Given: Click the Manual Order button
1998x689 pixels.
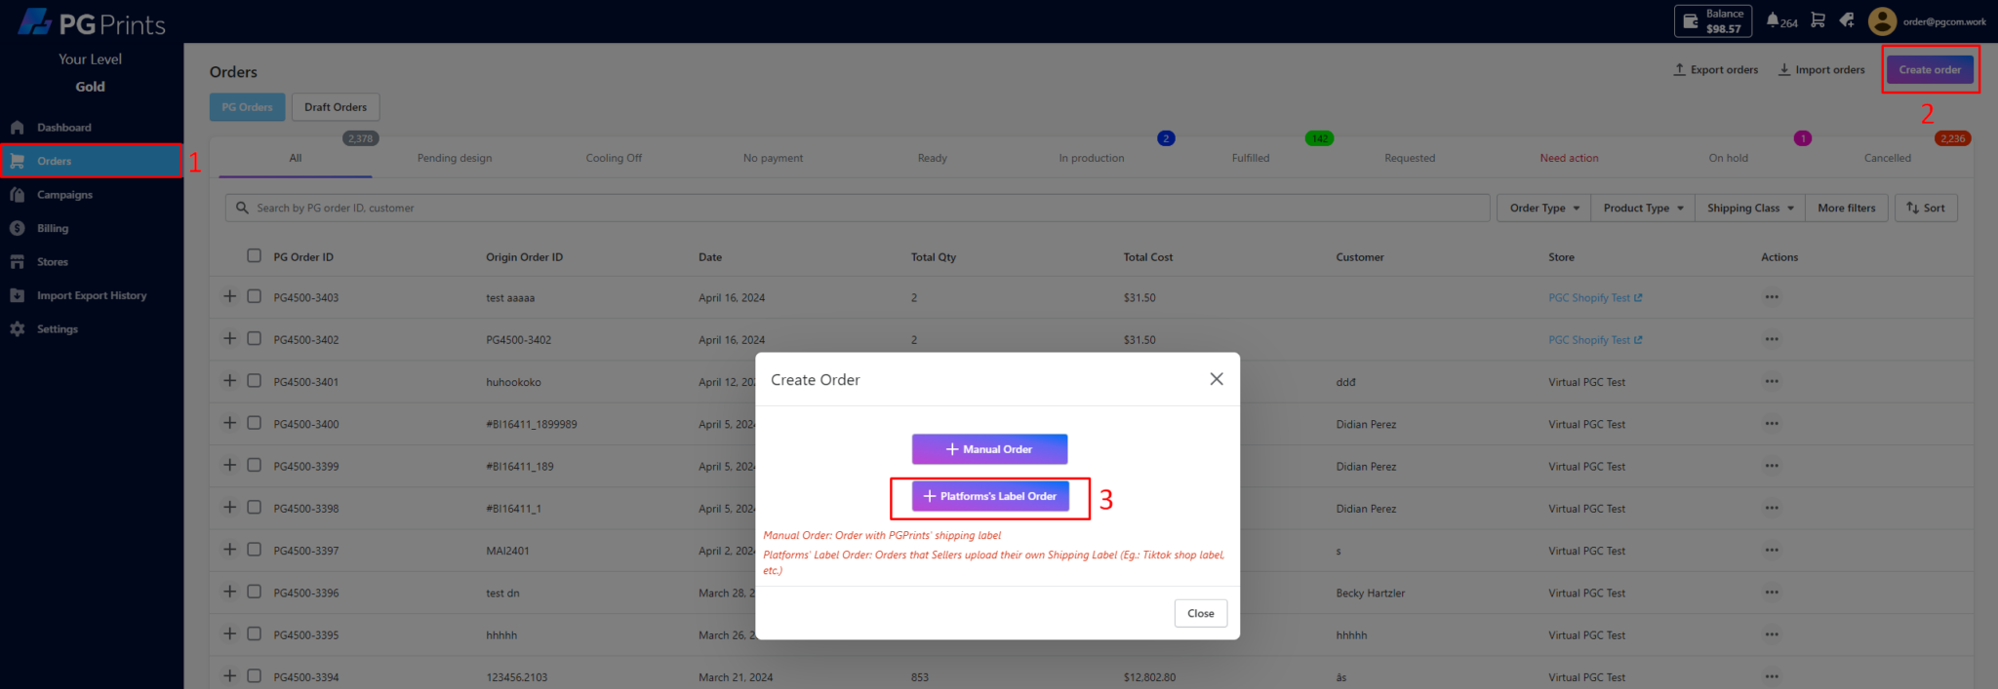Looking at the screenshot, I should coord(989,449).
